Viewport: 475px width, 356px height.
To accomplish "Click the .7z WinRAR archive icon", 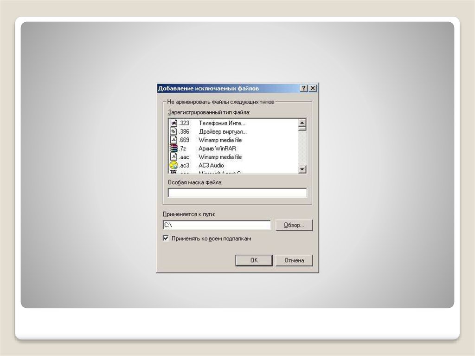I will click(174, 149).
